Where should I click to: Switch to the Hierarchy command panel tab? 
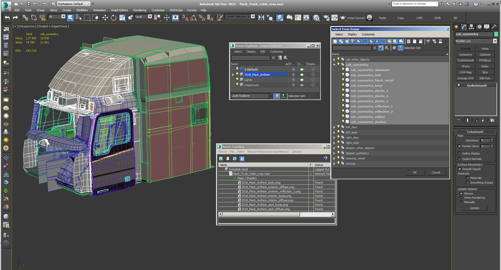(x=472, y=27)
